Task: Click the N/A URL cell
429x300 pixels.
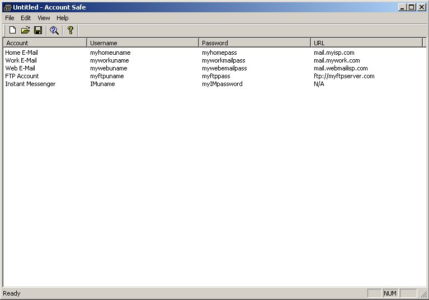Action: (x=319, y=84)
